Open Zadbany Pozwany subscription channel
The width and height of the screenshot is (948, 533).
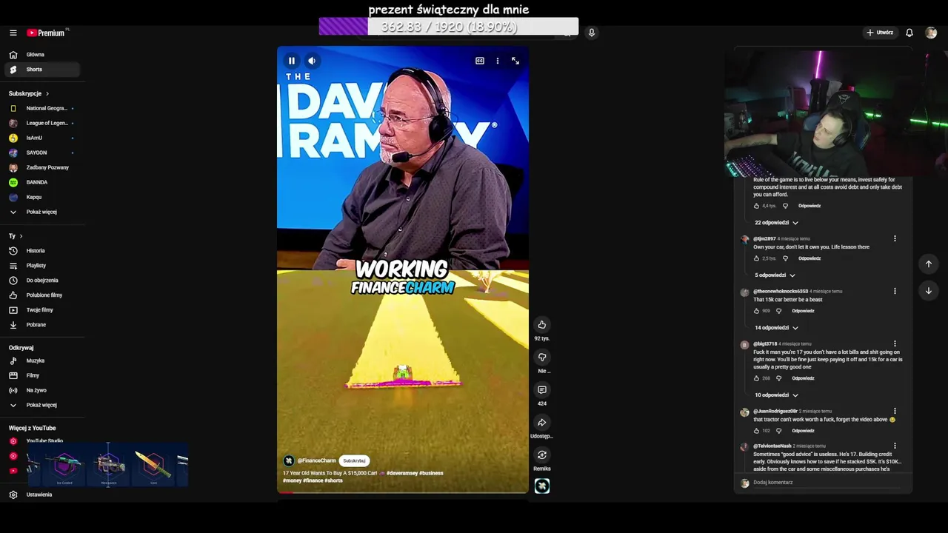point(43,167)
